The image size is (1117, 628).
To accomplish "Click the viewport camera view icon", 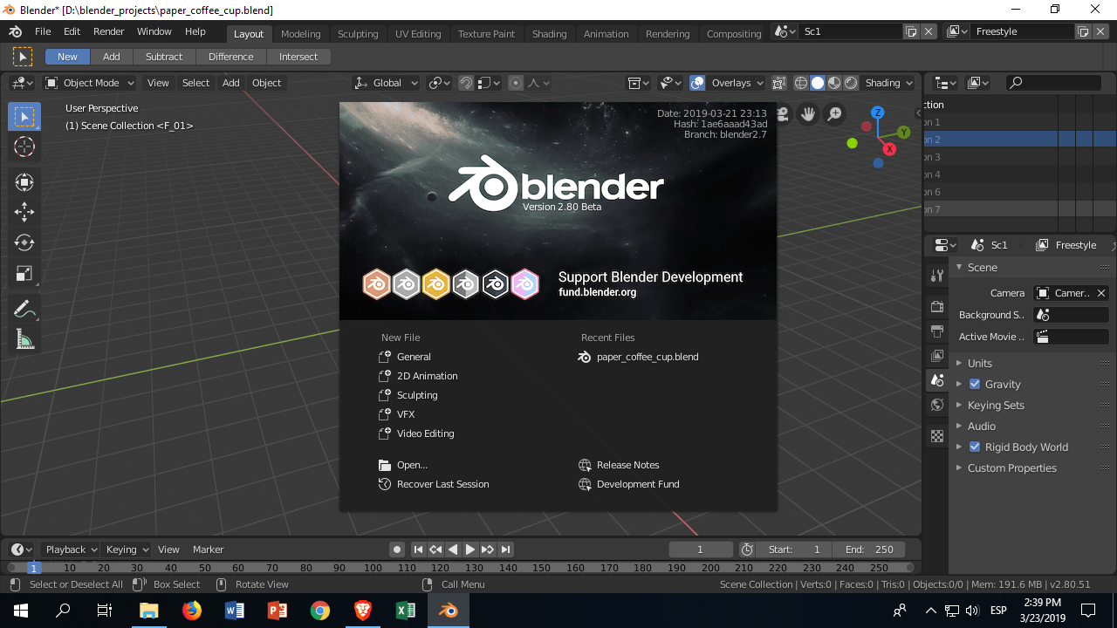I will pyautogui.click(x=780, y=113).
